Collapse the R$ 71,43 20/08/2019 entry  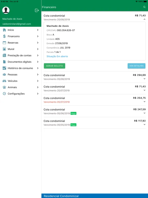(x=144, y=19)
